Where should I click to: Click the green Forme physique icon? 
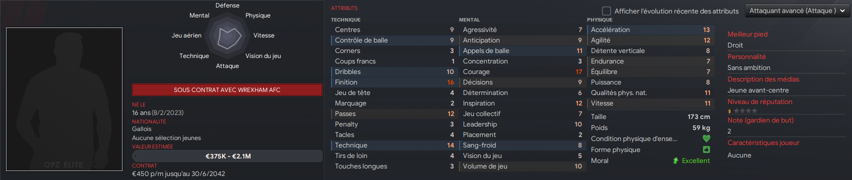(706, 149)
